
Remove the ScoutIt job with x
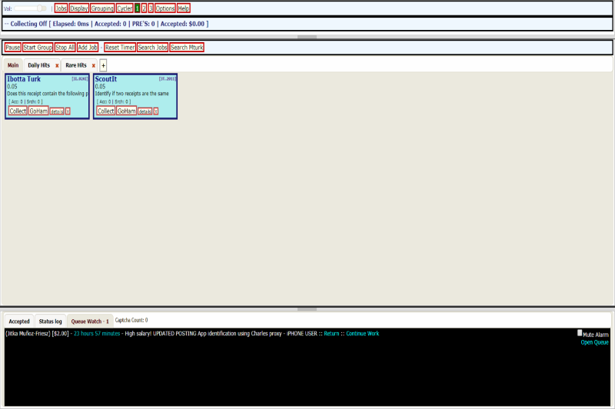pyautogui.click(x=156, y=111)
